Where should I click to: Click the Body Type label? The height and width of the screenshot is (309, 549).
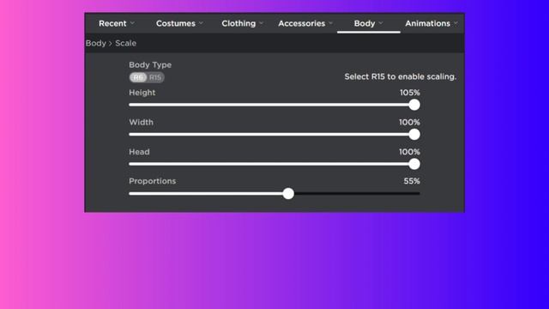click(x=150, y=65)
